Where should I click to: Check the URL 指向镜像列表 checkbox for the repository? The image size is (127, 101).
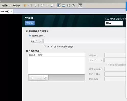(108, 65)
